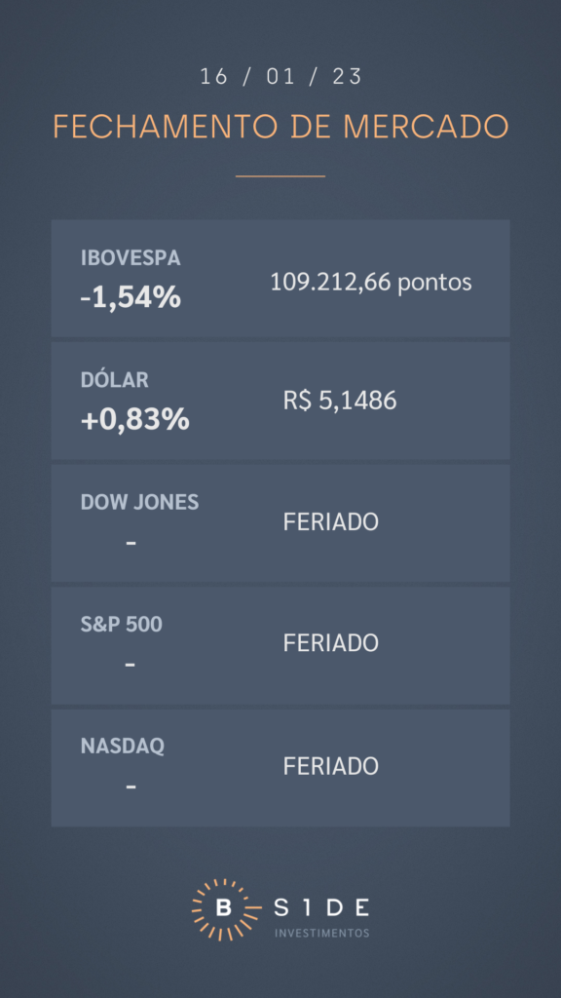The width and height of the screenshot is (561, 998).
Task: Select the INVESTIMENTOS text under the logo
Action: tap(321, 933)
